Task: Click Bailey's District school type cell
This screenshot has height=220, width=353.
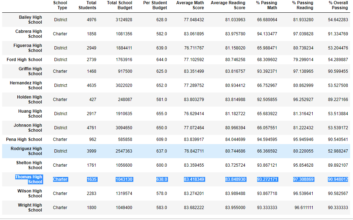Action: tap(60, 20)
